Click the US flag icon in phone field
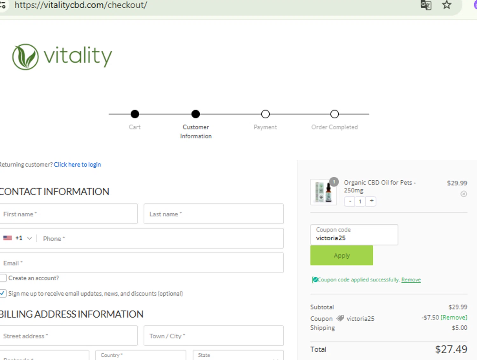 [8, 238]
